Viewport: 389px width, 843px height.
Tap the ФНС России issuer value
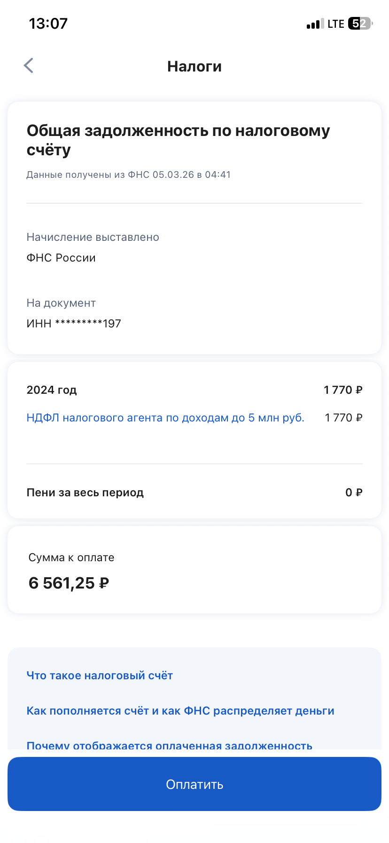61,258
